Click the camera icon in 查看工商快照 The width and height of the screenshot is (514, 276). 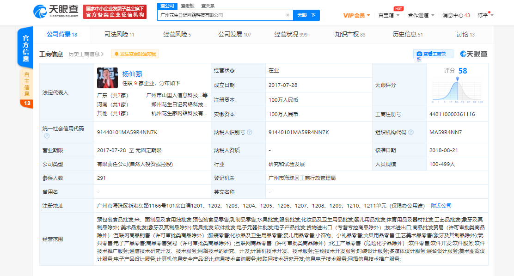(419, 54)
